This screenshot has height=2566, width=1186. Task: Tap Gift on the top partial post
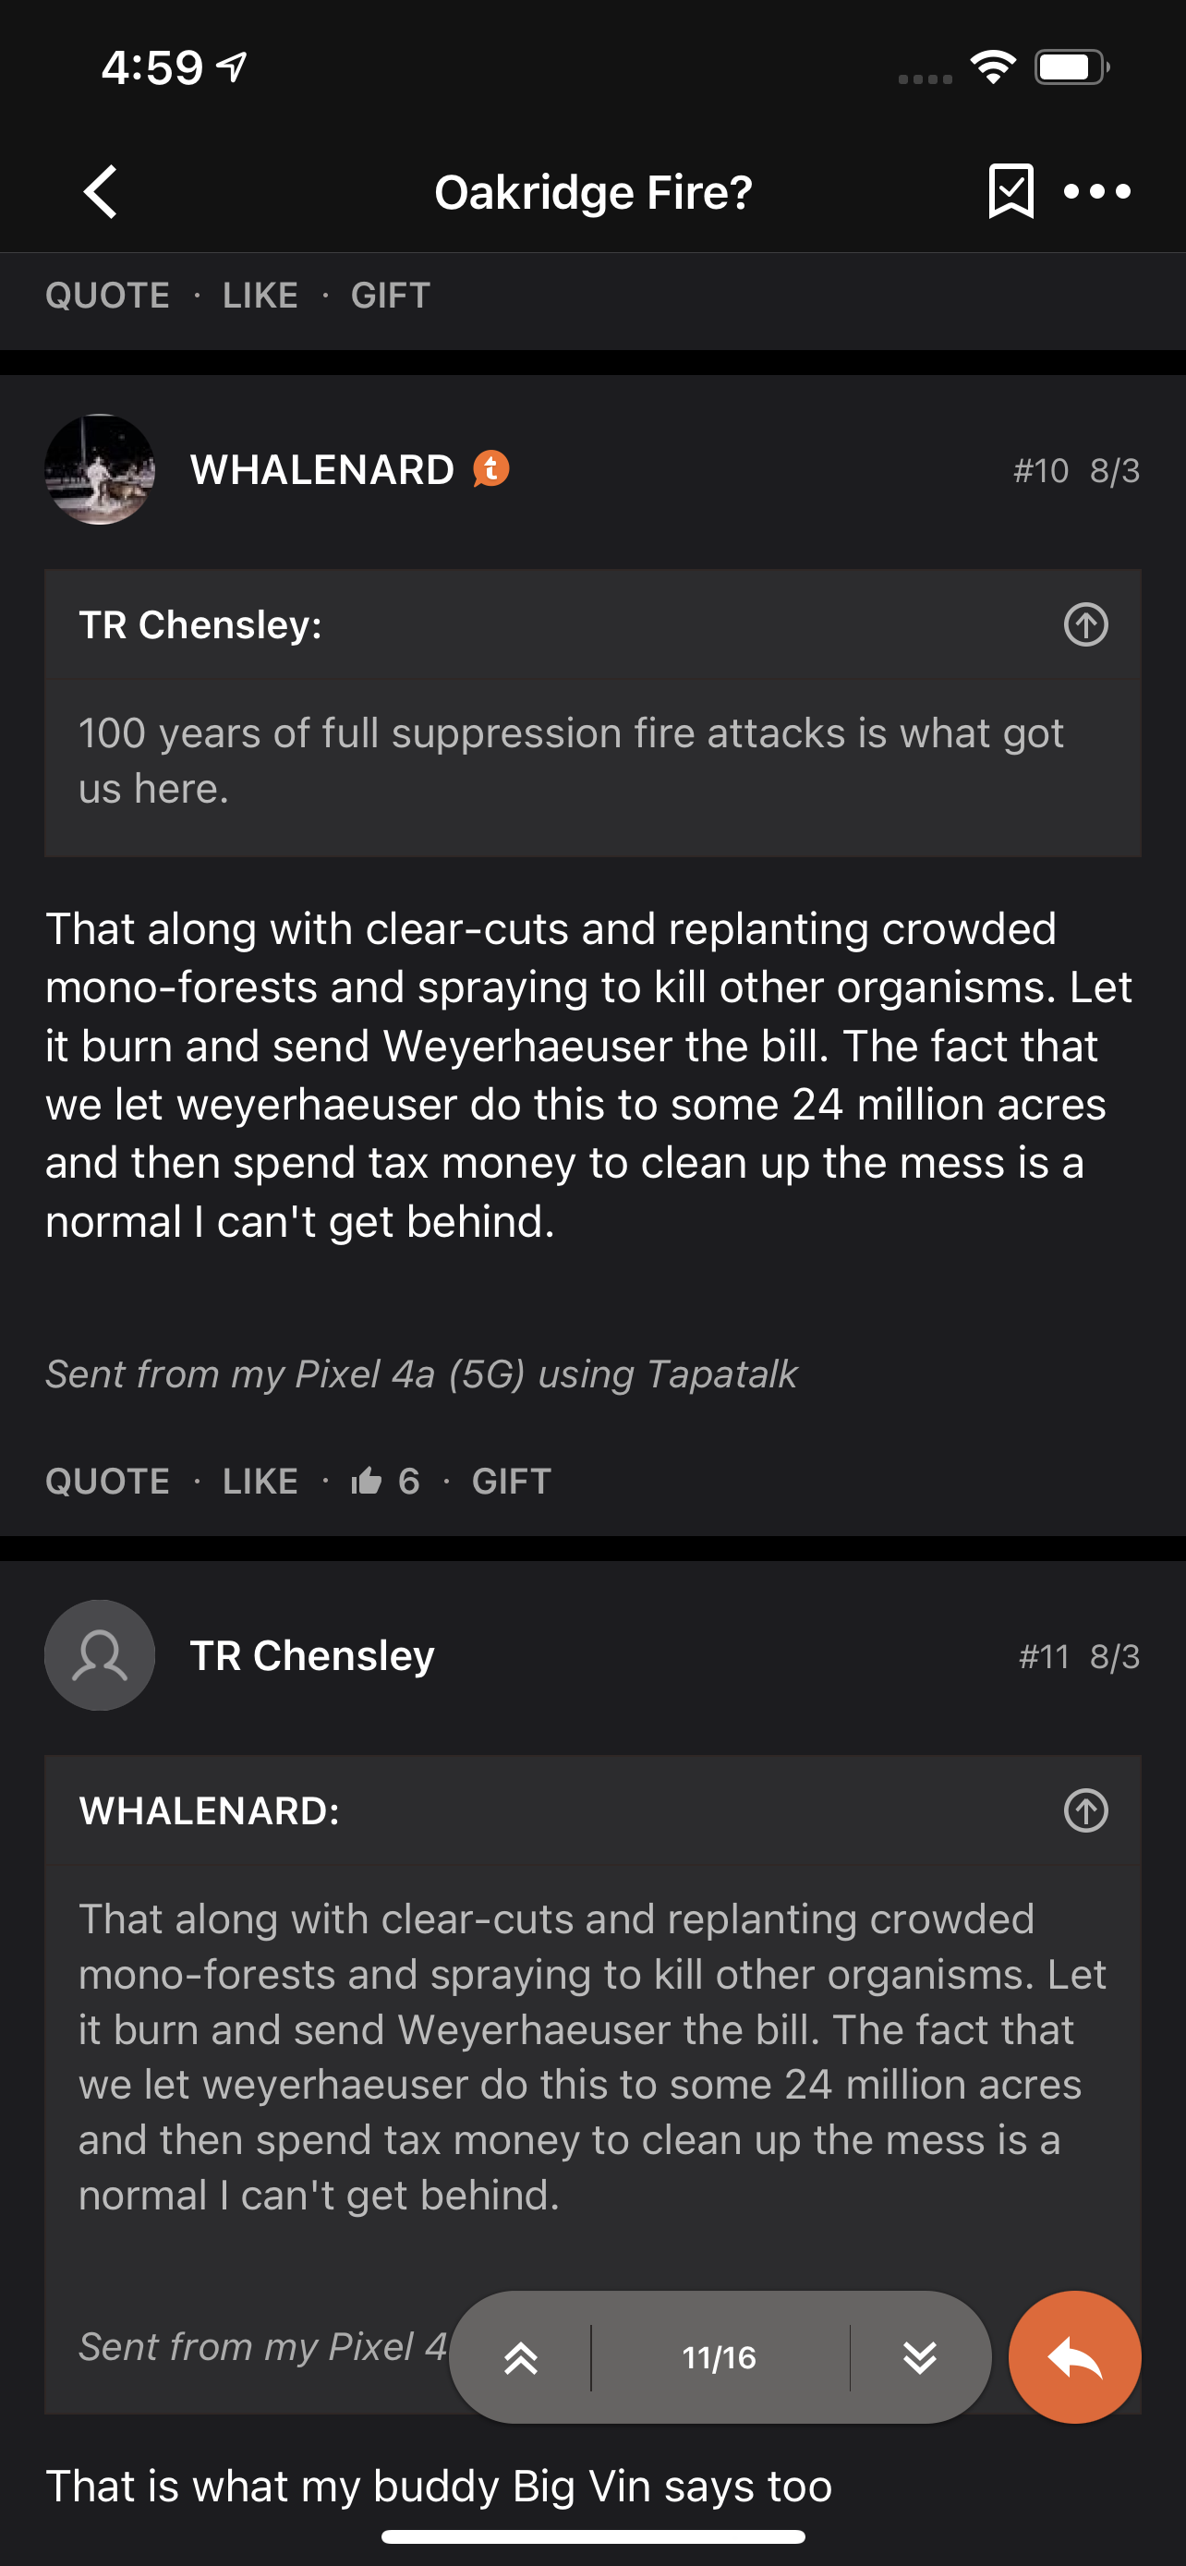coord(391,296)
